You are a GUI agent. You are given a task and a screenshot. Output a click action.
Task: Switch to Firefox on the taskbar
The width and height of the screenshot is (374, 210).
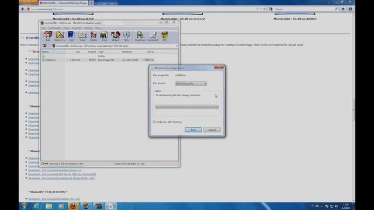coord(74,206)
